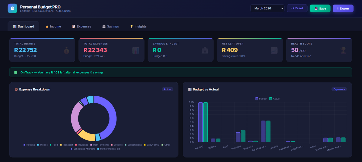Screen dimensions: 362x162
Task: Click the Income tab's money bag icon
Action: [47, 26]
